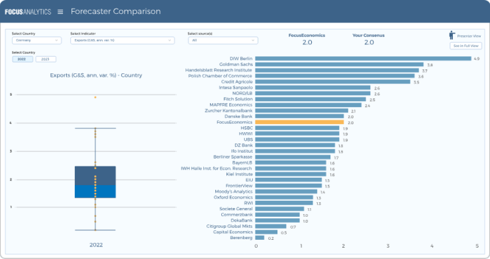Click the 4.9 value next to DIW Berlin
This screenshot has width=490, height=259.
click(477, 59)
